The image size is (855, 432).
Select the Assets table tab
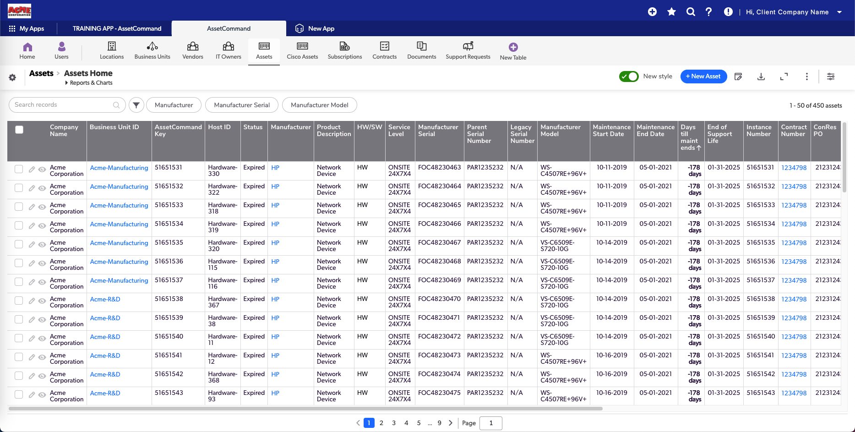point(264,51)
